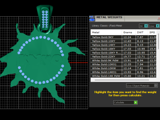This screenshot has width=160, height=120.
Task: Select the Yellow Gold:22KY row
Action: (124, 57)
